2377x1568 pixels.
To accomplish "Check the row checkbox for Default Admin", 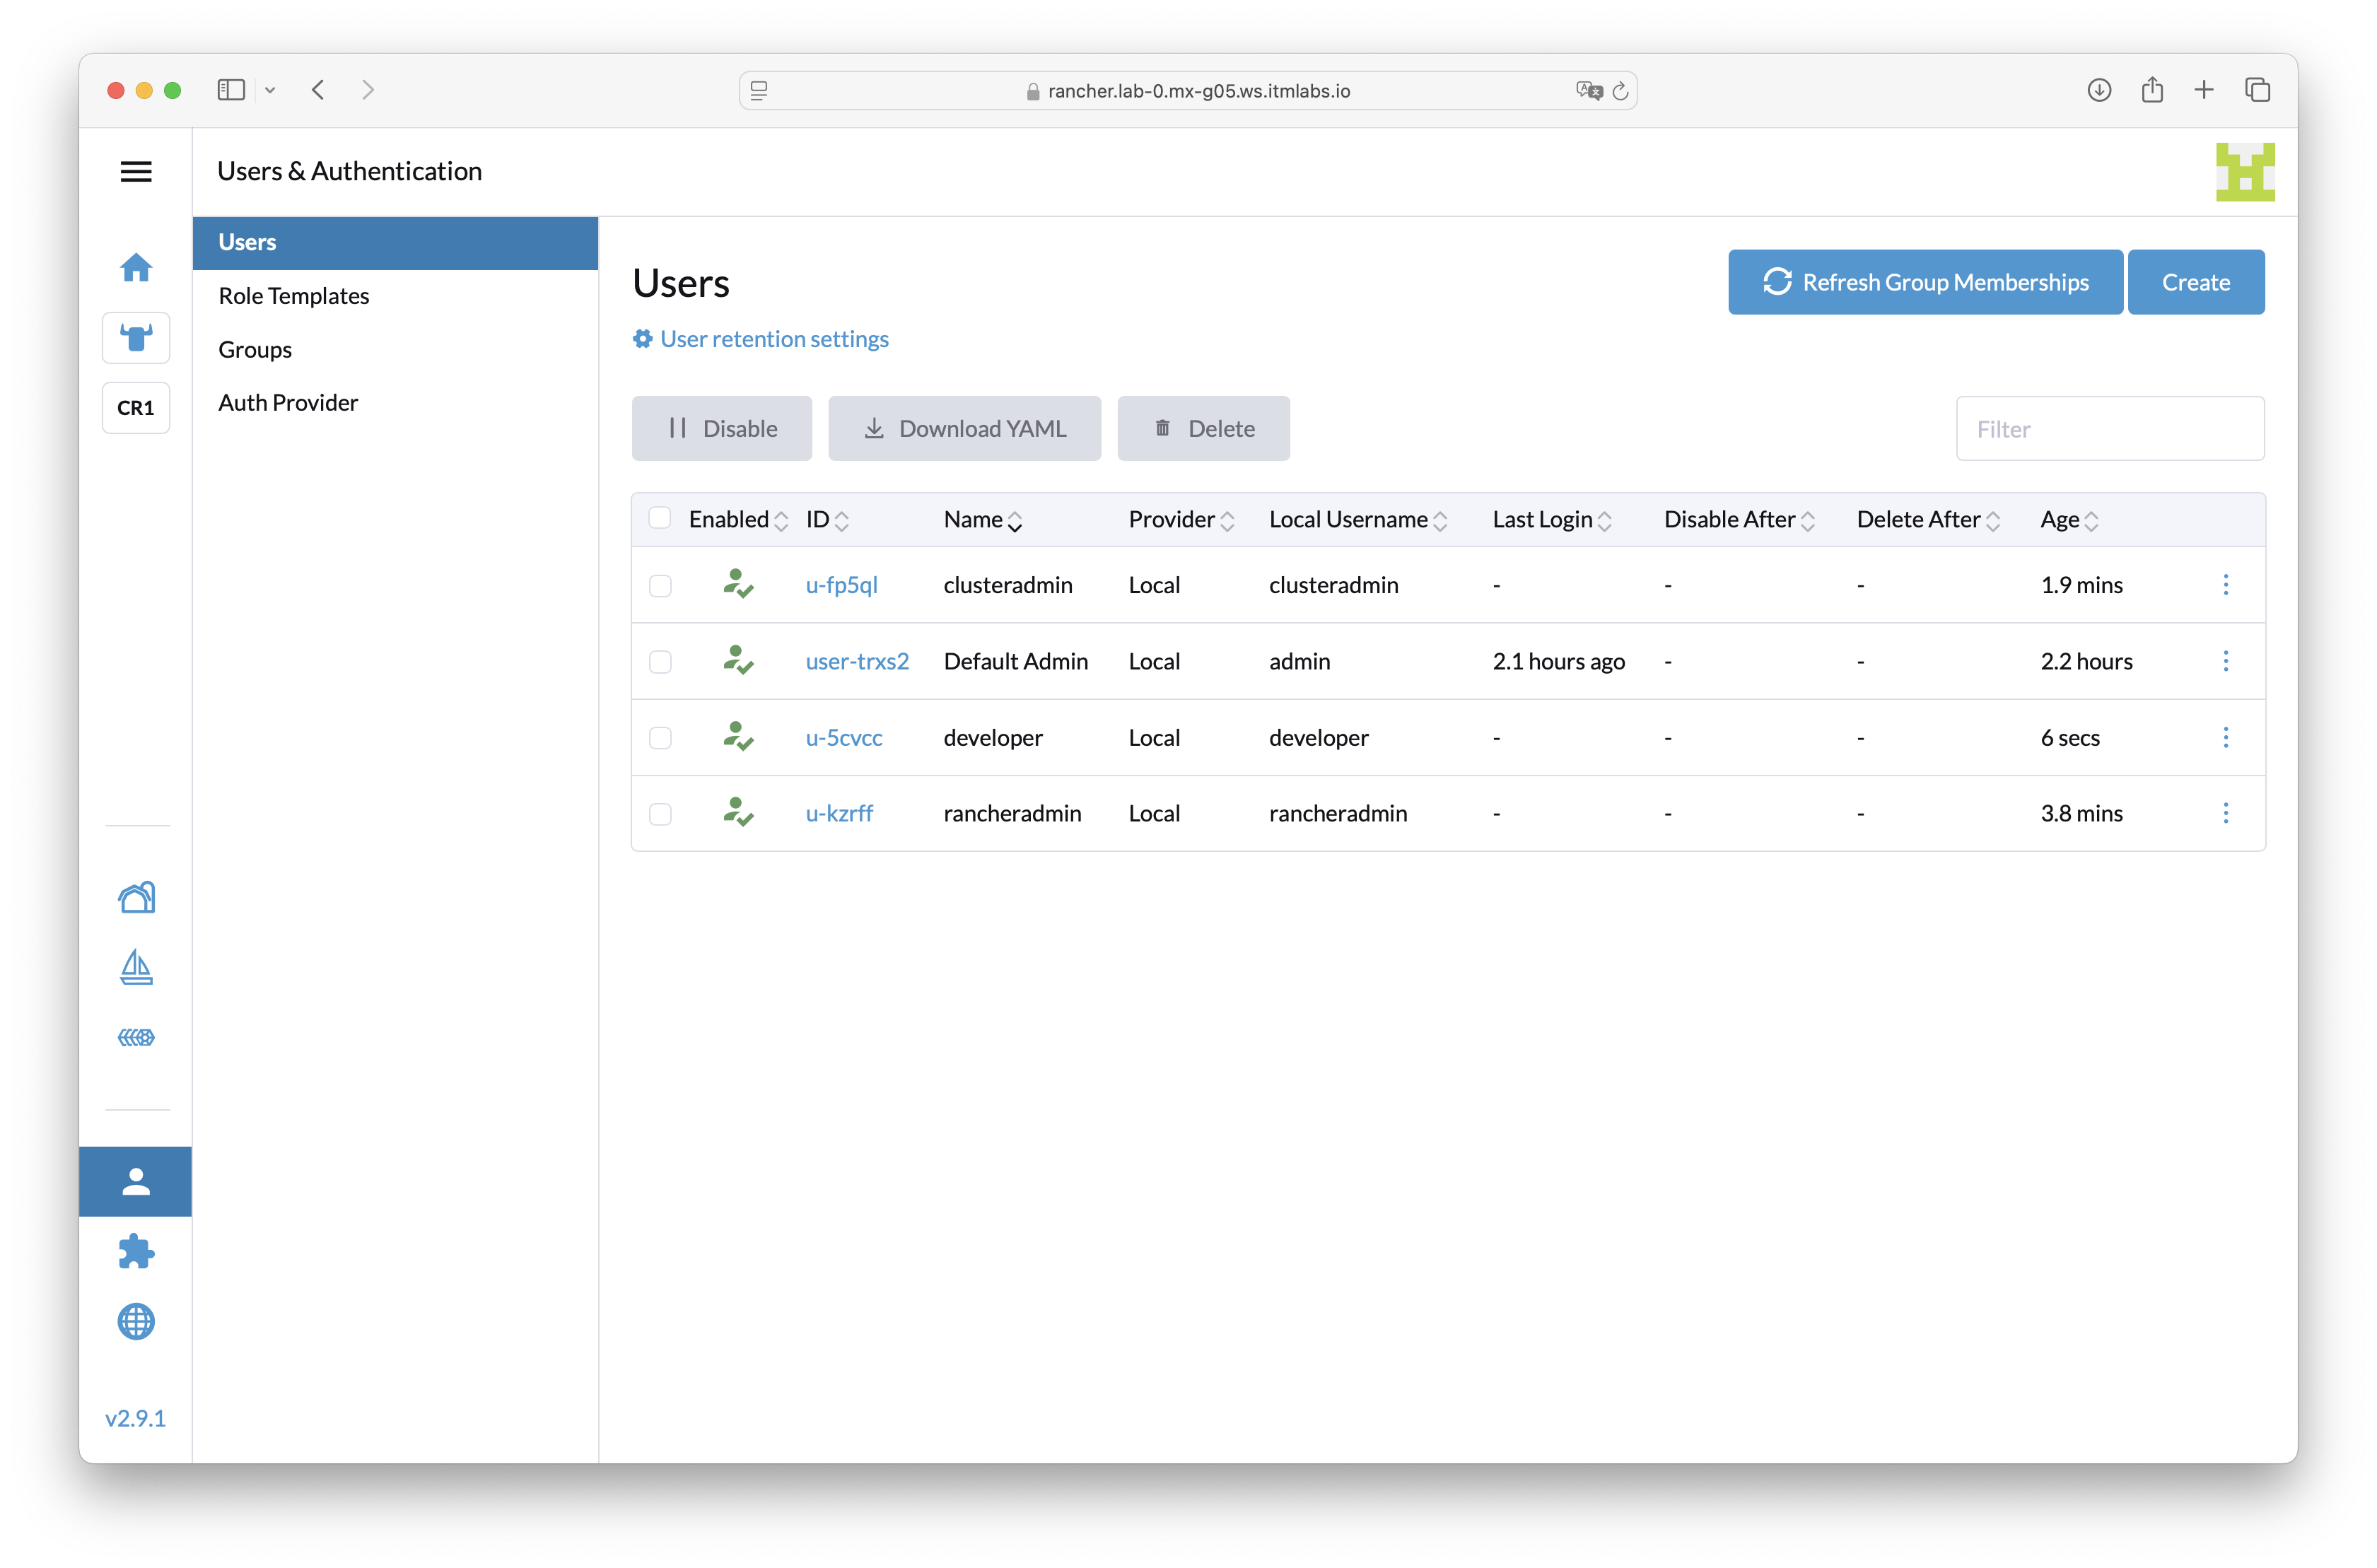I will (x=661, y=661).
